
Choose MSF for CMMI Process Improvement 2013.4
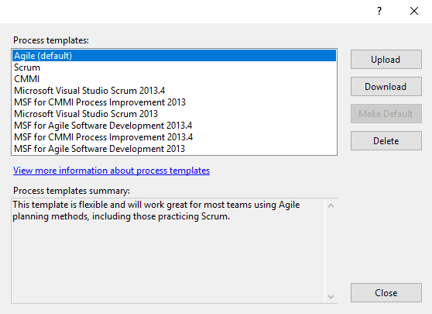click(x=174, y=137)
